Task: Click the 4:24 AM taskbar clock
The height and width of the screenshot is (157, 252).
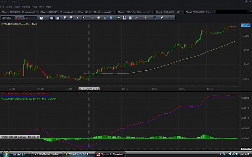Action: pos(244,154)
